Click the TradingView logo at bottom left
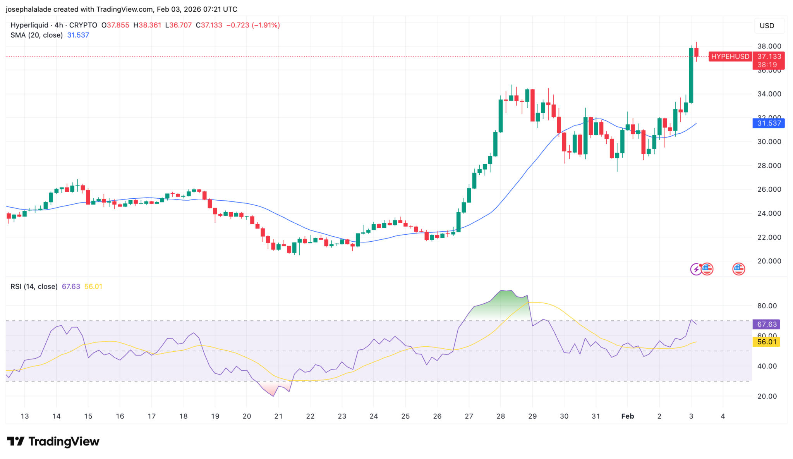 53,441
